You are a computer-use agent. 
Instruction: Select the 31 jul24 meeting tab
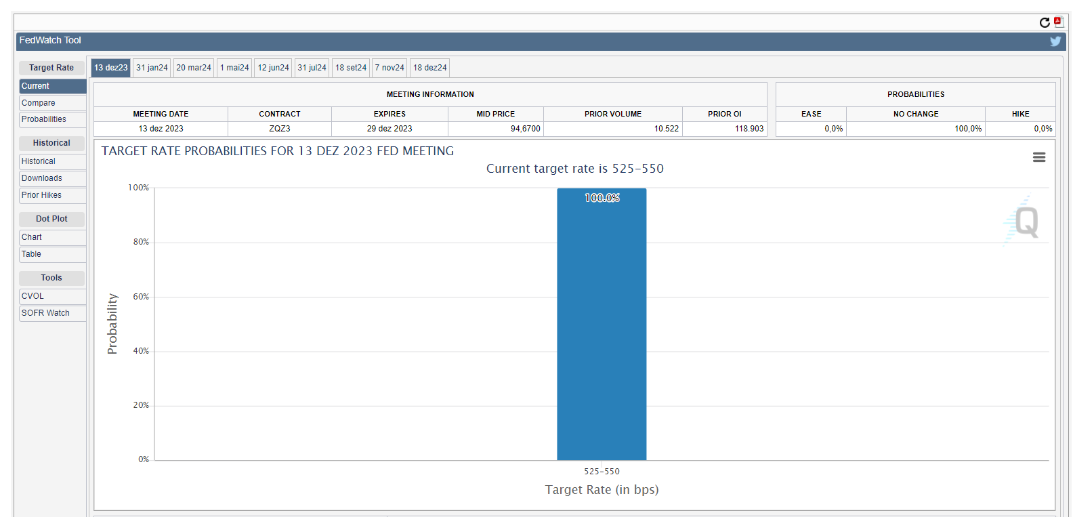click(x=312, y=68)
